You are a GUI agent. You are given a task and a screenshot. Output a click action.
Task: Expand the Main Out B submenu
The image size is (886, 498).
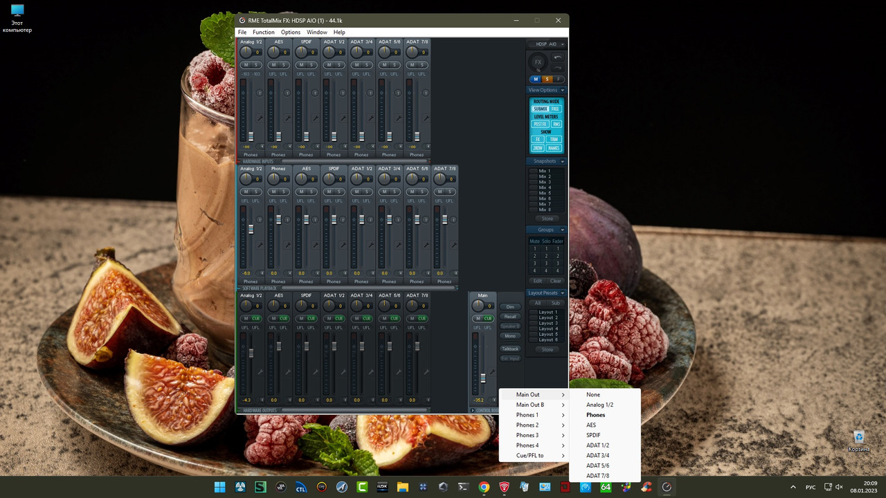534,405
